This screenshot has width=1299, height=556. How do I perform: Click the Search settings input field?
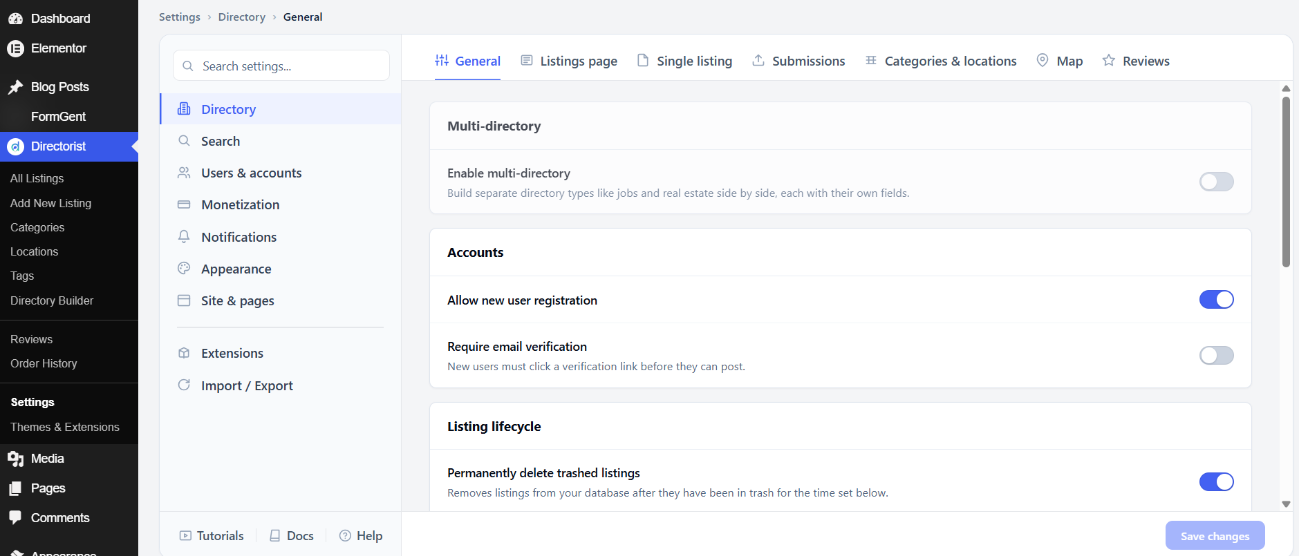pyautogui.click(x=281, y=66)
